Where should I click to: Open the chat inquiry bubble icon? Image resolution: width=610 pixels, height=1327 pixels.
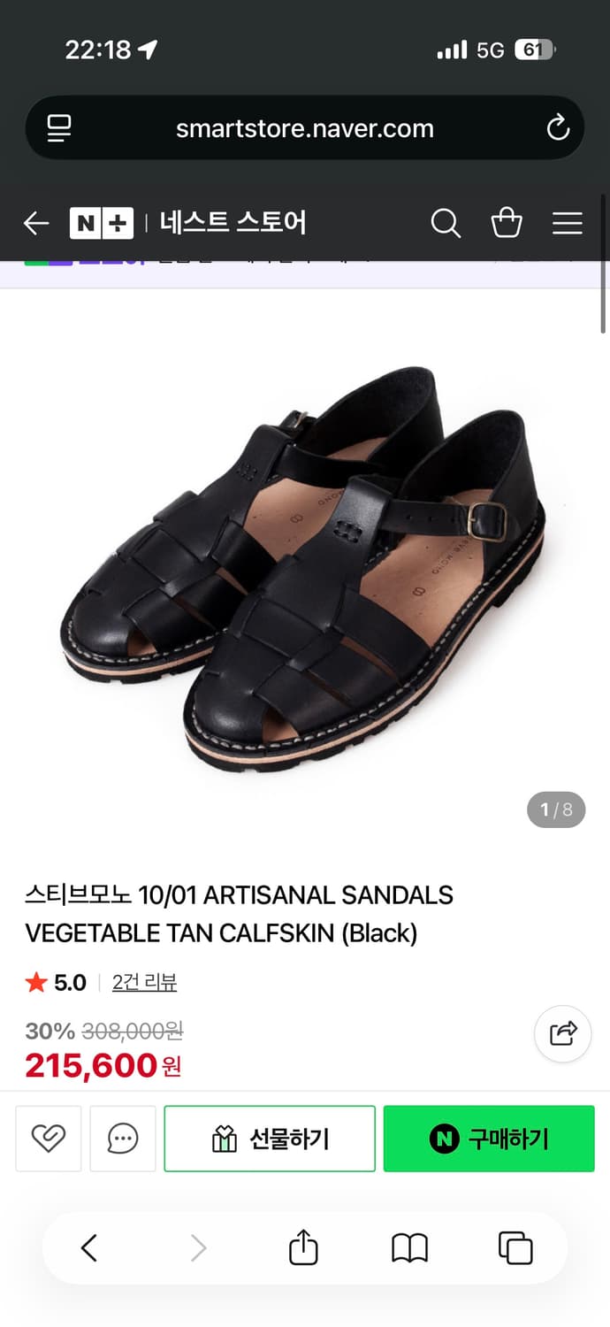(x=123, y=1139)
